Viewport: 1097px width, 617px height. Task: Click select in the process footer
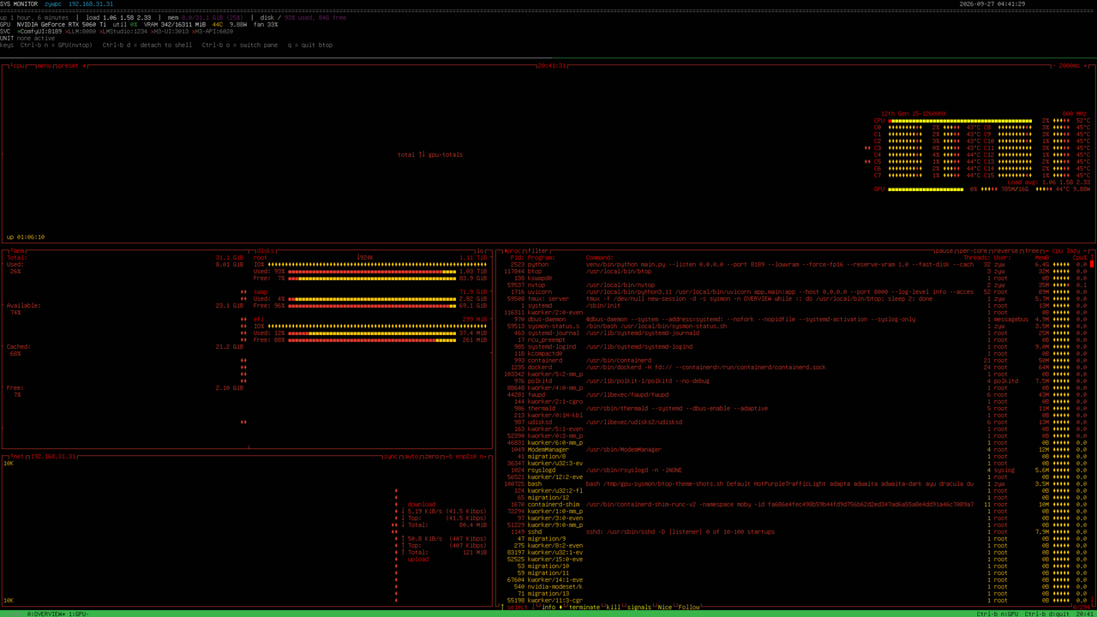pos(518,607)
